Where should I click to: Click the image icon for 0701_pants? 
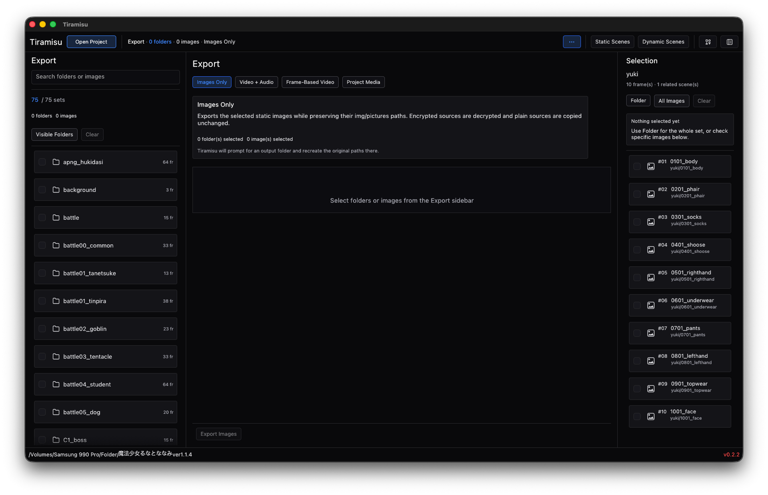(651, 333)
